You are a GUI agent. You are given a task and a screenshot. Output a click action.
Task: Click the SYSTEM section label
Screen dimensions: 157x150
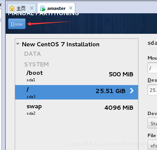point(36,65)
